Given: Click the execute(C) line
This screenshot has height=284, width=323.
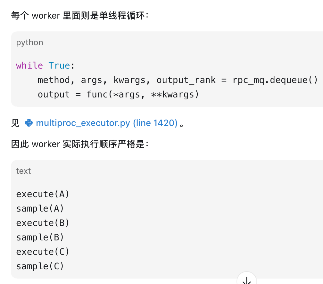Looking at the screenshot, I should click(43, 252).
